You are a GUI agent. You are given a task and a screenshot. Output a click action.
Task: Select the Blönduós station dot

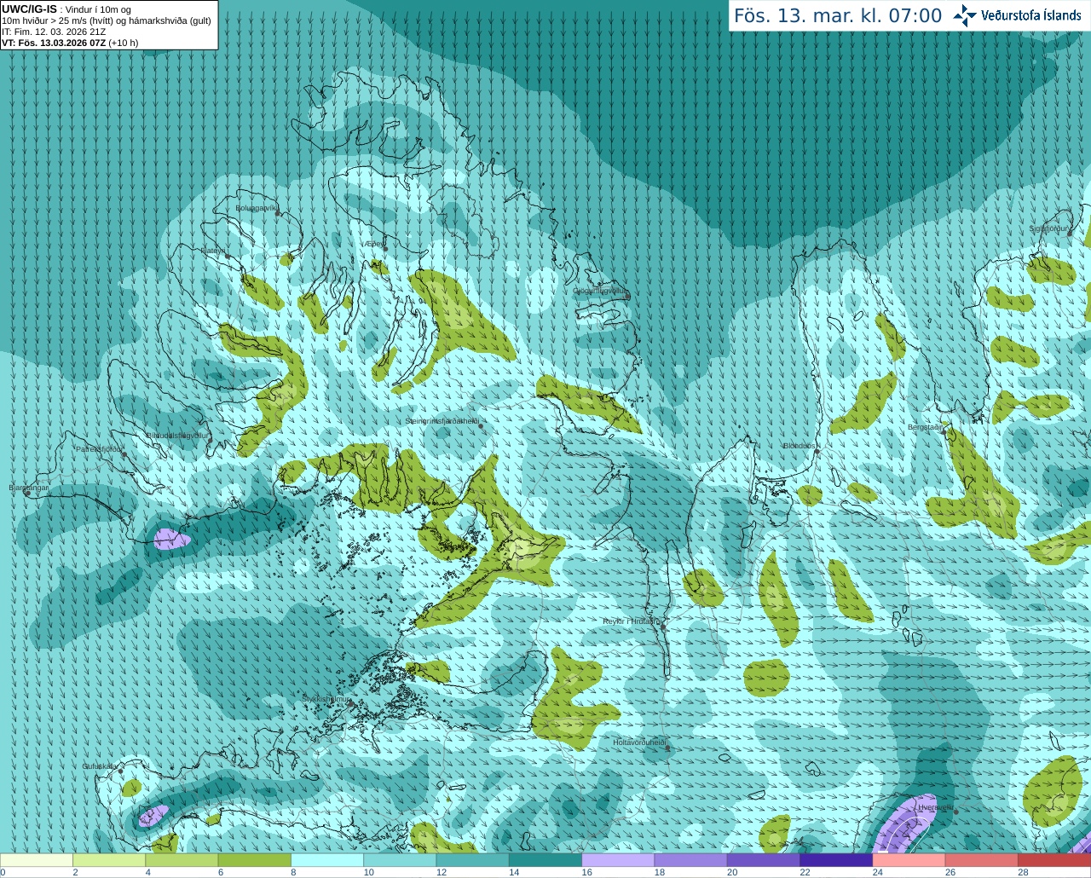(817, 452)
